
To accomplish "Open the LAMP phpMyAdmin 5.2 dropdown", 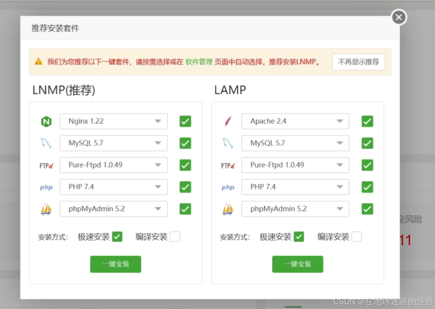I will tap(295, 209).
